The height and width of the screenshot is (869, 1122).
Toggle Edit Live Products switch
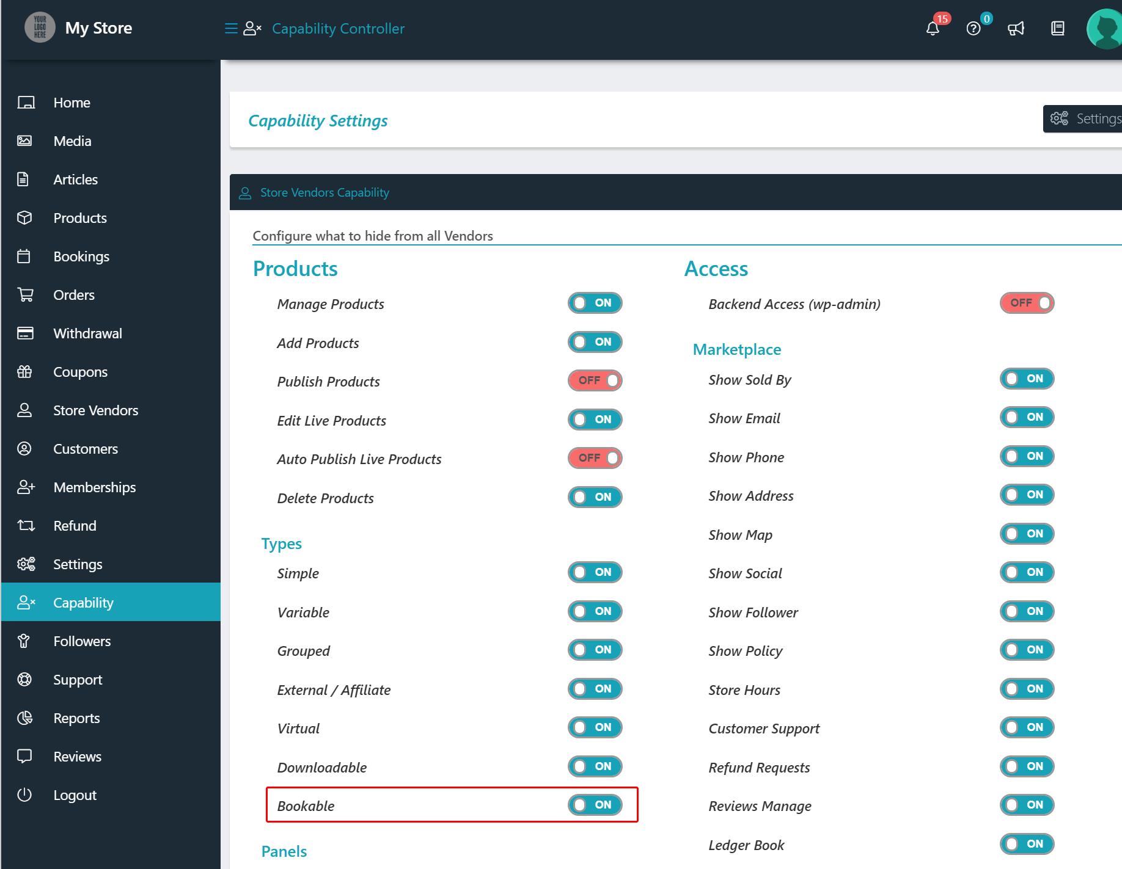pos(595,420)
